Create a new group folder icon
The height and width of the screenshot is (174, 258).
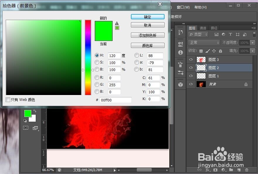[x=231, y=170]
